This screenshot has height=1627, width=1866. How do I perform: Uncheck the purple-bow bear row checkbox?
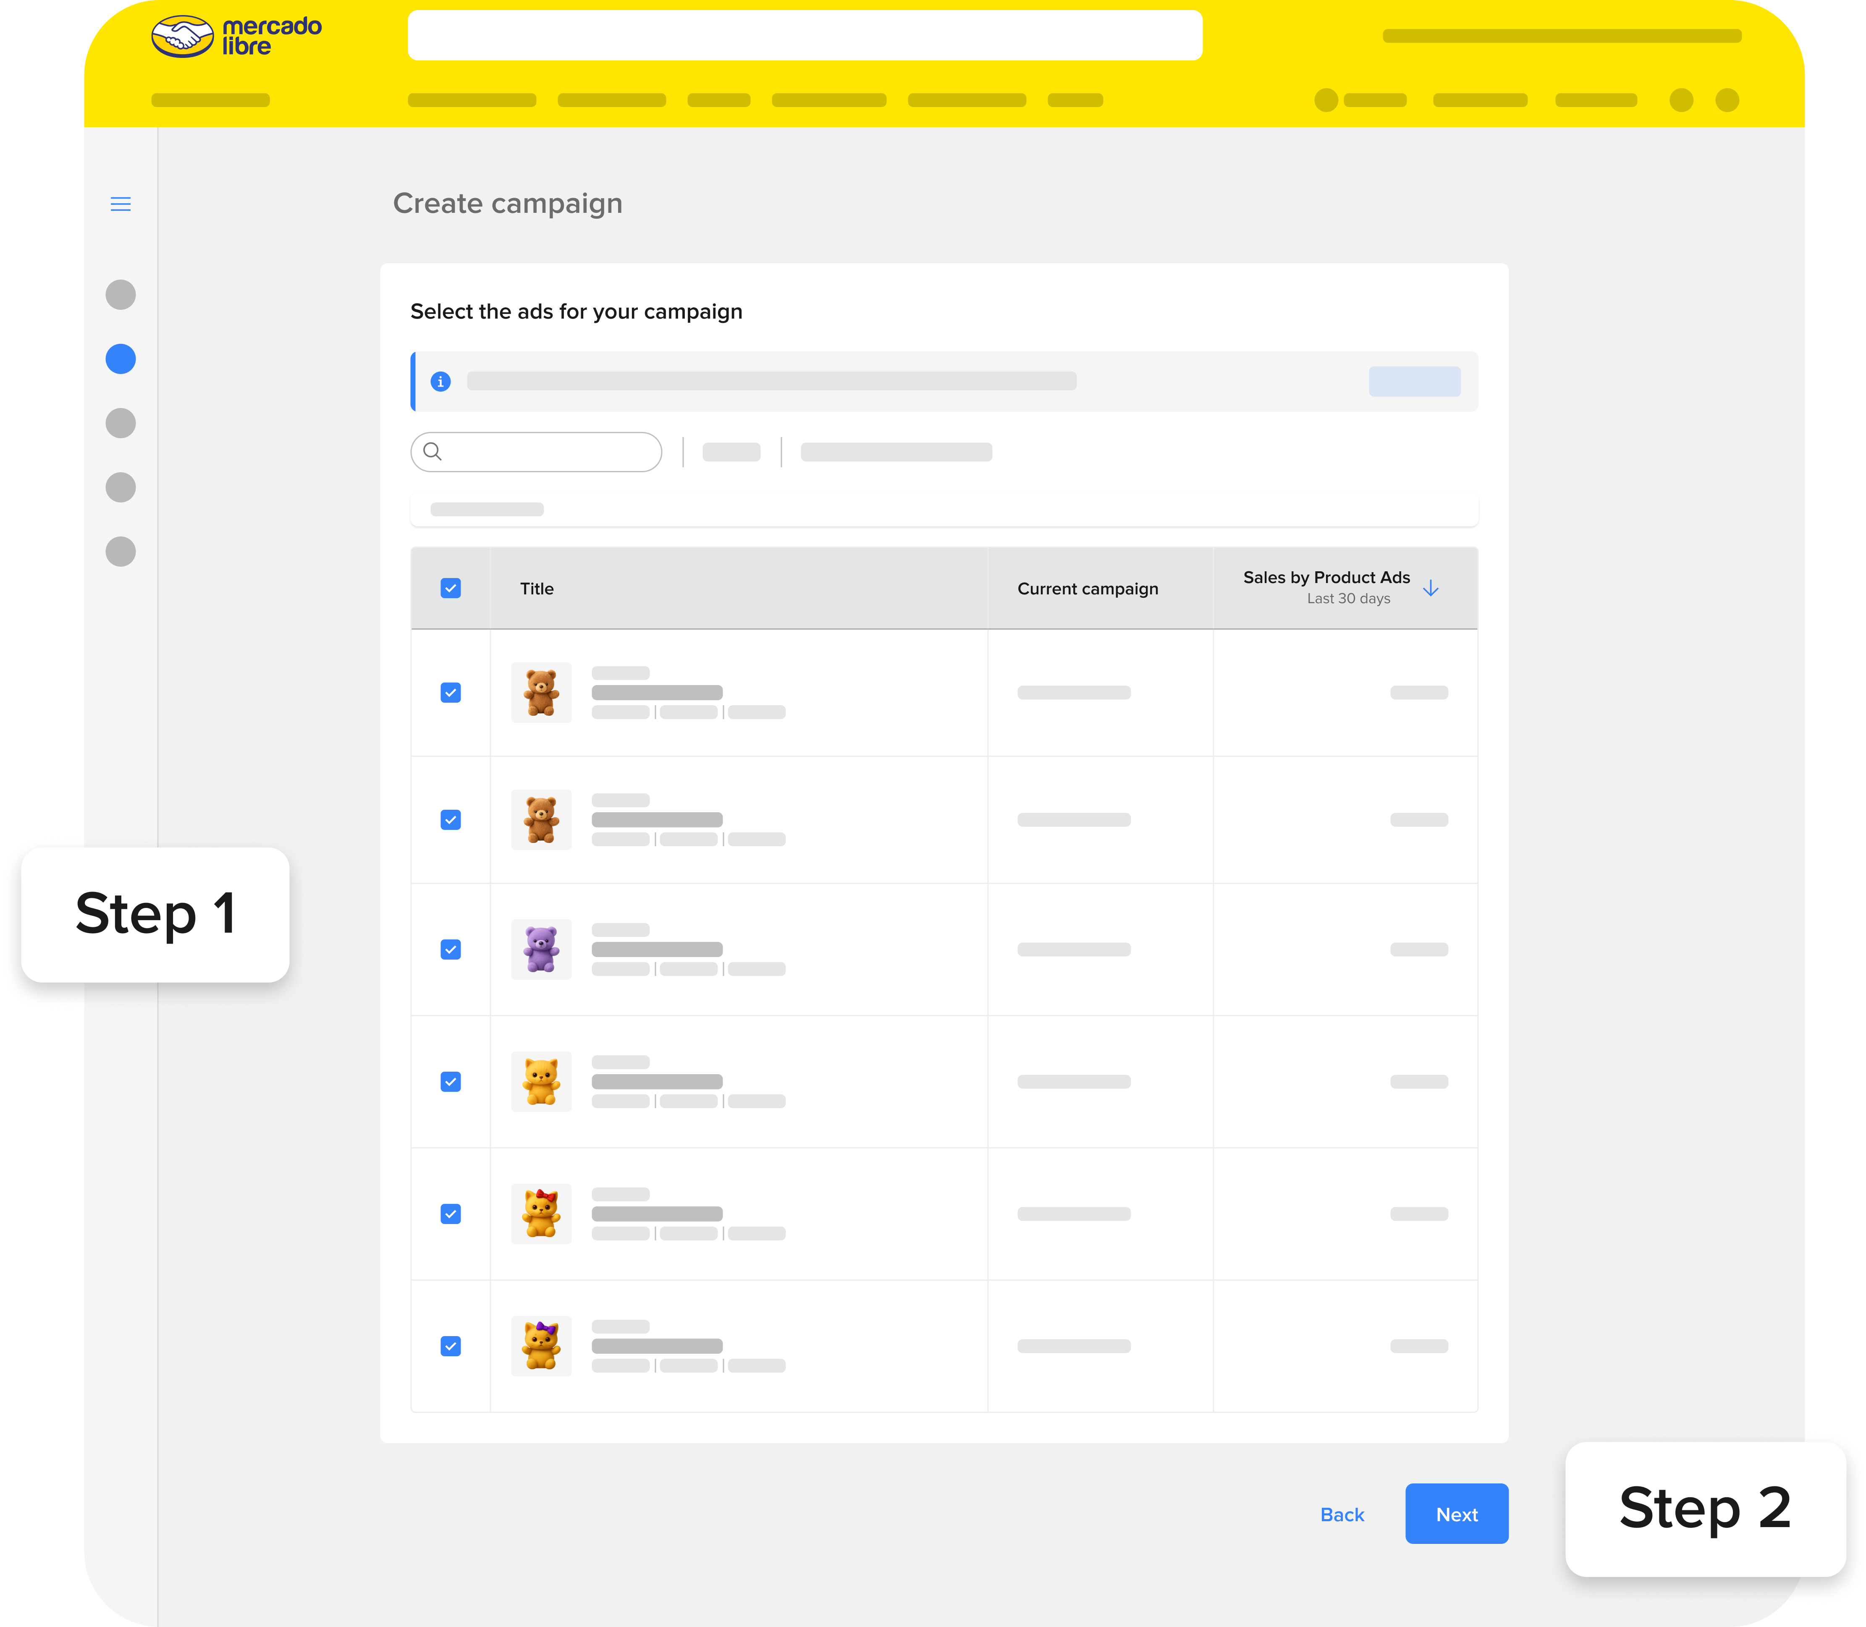point(451,1347)
